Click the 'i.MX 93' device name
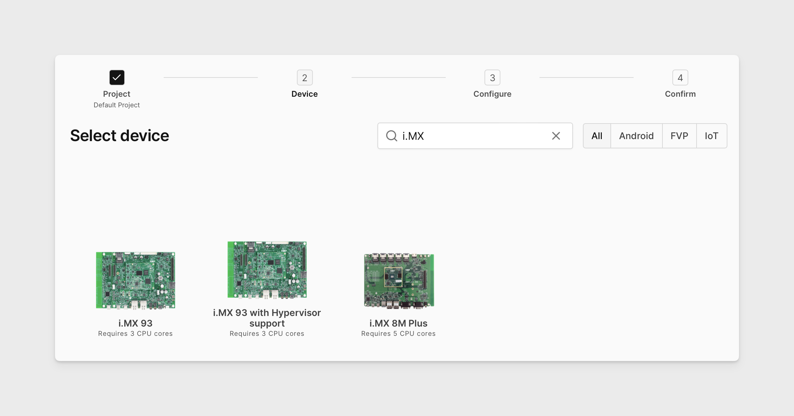 [x=135, y=323]
